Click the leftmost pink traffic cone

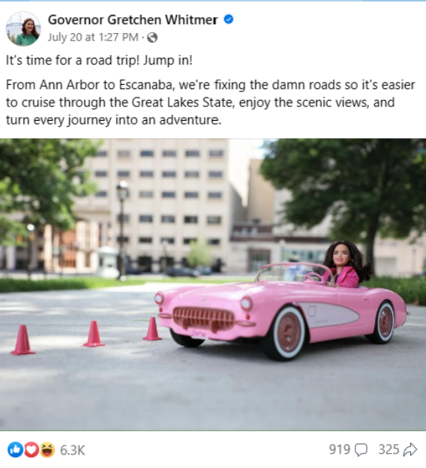22,340
